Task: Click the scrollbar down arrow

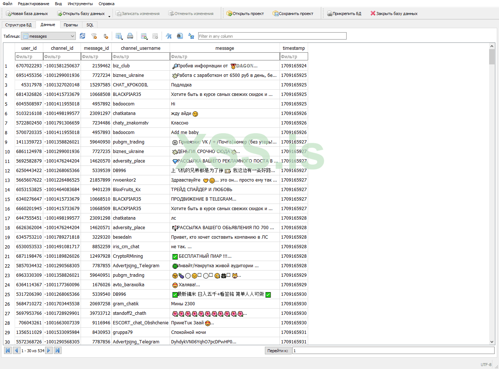Action: point(492,342)
